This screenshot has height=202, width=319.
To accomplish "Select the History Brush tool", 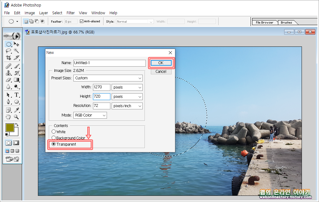I will [16, 73].
